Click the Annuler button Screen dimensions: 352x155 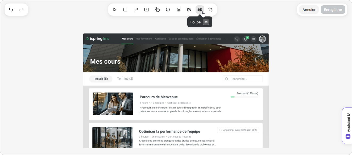pos(309,10)
